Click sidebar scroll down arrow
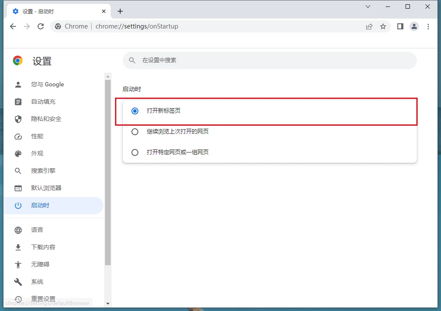Viewport: 441px width, 311px height. [108, 303]
